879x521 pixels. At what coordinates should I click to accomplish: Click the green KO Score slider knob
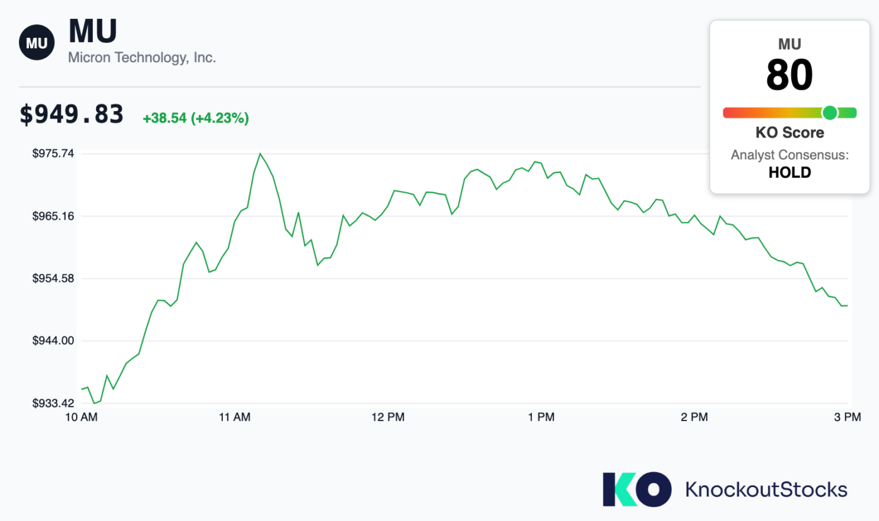click(x=829, y=112)
